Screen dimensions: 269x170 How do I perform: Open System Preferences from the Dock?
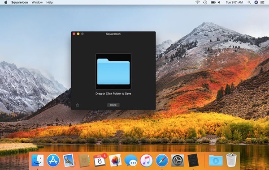(178, 161)
